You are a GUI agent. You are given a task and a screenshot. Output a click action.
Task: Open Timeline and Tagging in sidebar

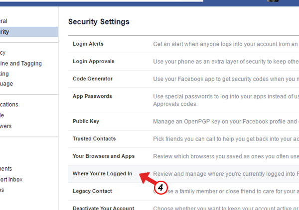tap(21, 64)
